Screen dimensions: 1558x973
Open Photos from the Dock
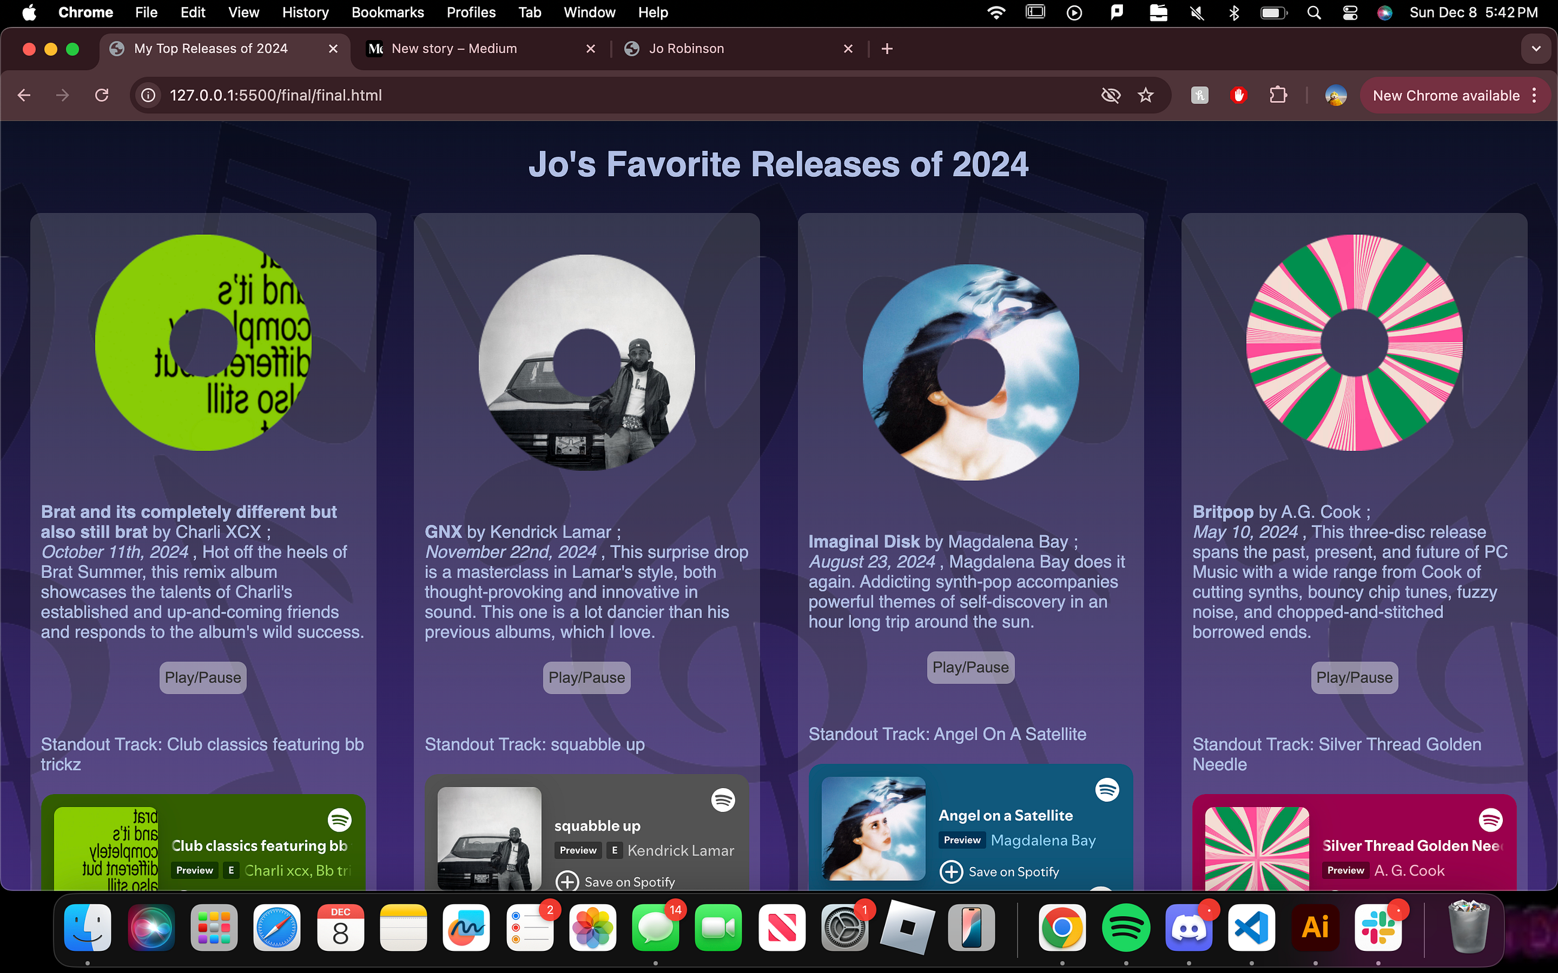tap(592, 927)
